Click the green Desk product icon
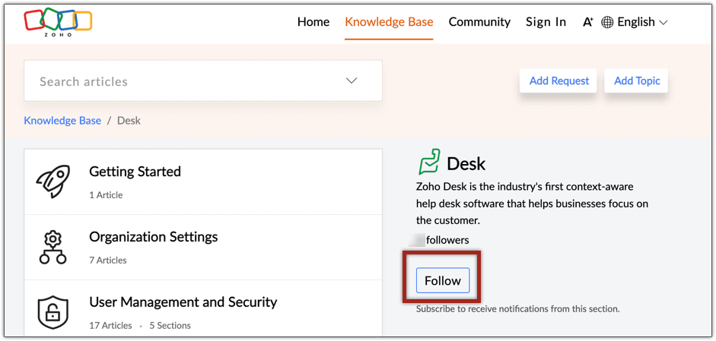716x341 pixels. (429, 162)
